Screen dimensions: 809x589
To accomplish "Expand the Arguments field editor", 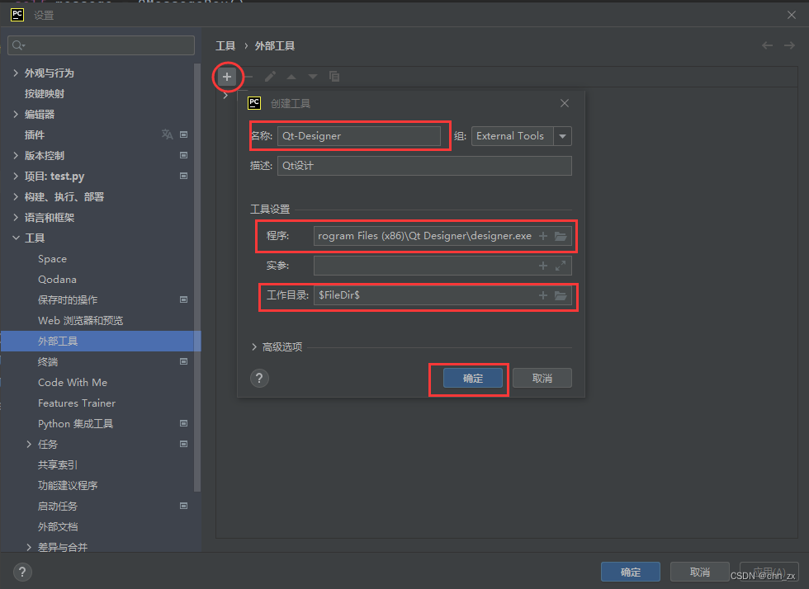I will tap(561, 266).
